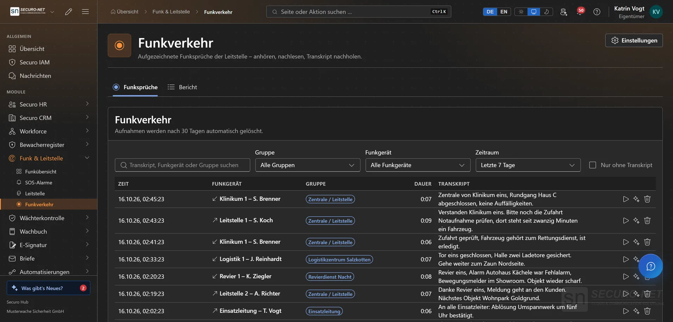Image resolution: width=673 pixels, height=322 pixels.
Task: Open the Funksprüche tab
Action: pos(135,87)
